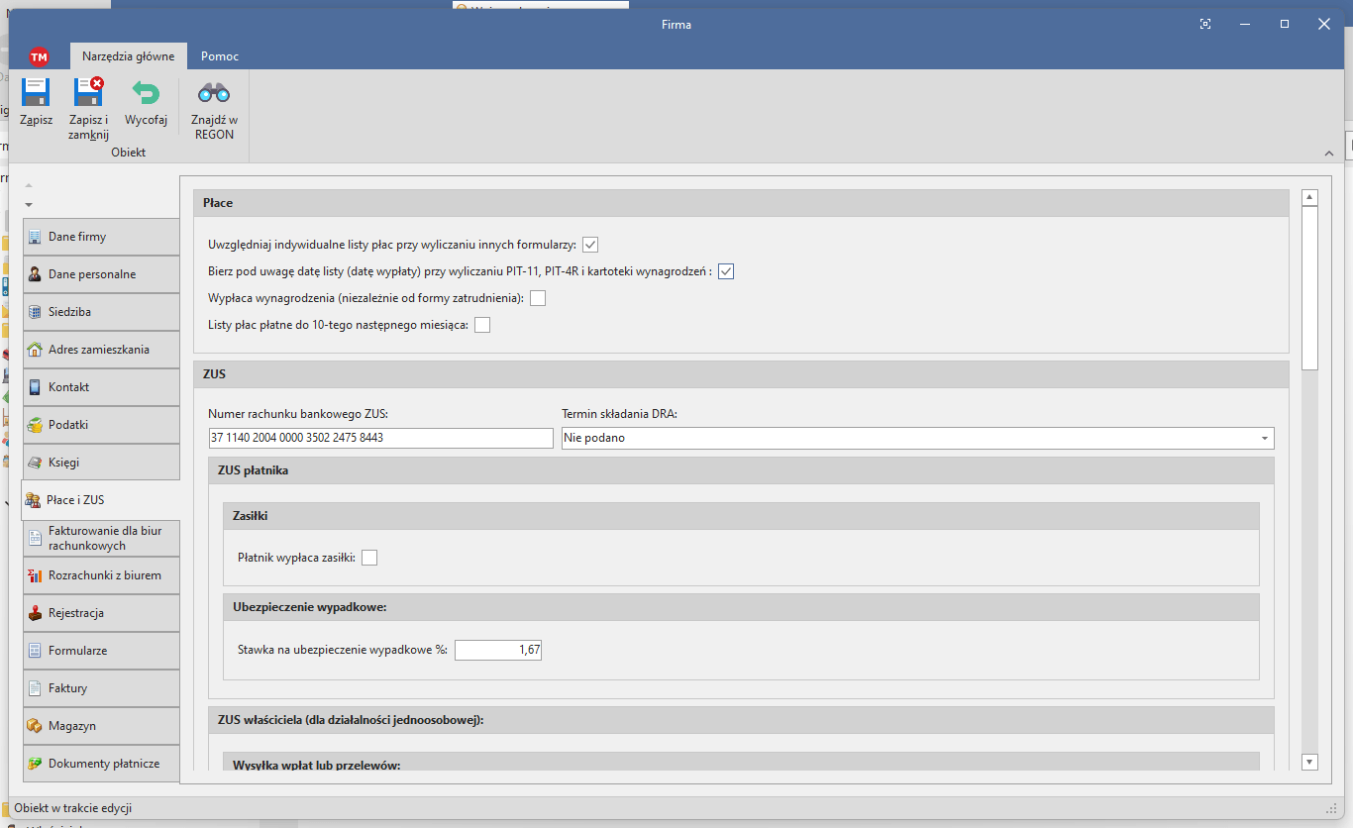This screenshot has width=1353, height=828.
Task: Click sidebar scroll-down triangle arrow
Action: coord(29,204)
